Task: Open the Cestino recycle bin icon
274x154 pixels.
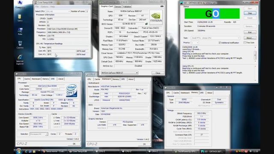Action: (20, 45)
